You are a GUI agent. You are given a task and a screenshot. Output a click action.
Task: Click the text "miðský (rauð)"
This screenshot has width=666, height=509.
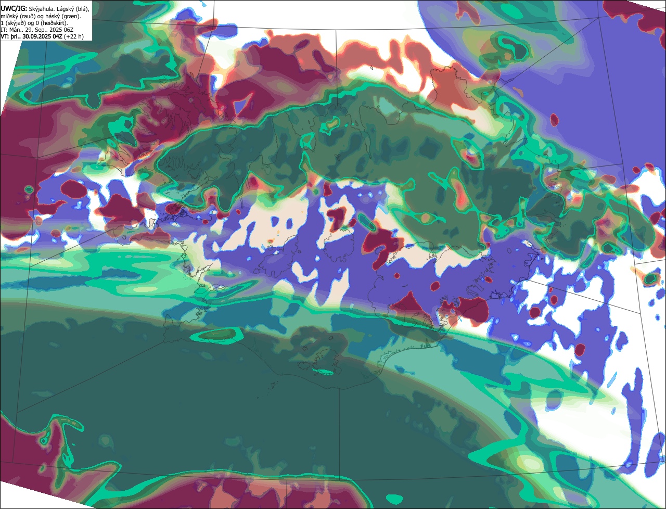coord(18,17)
